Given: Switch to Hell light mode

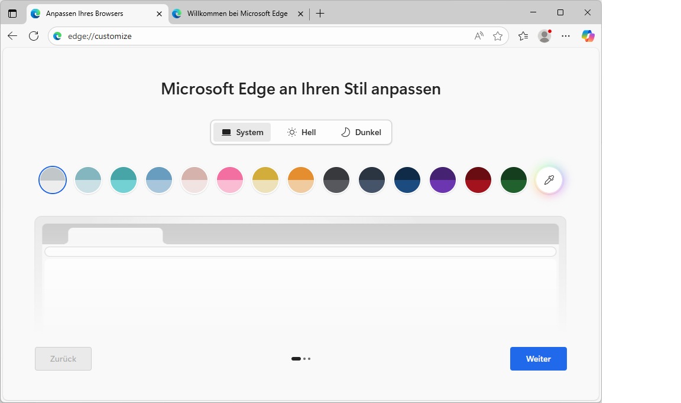Looking at the screenshot, I should tap(301, 132).
